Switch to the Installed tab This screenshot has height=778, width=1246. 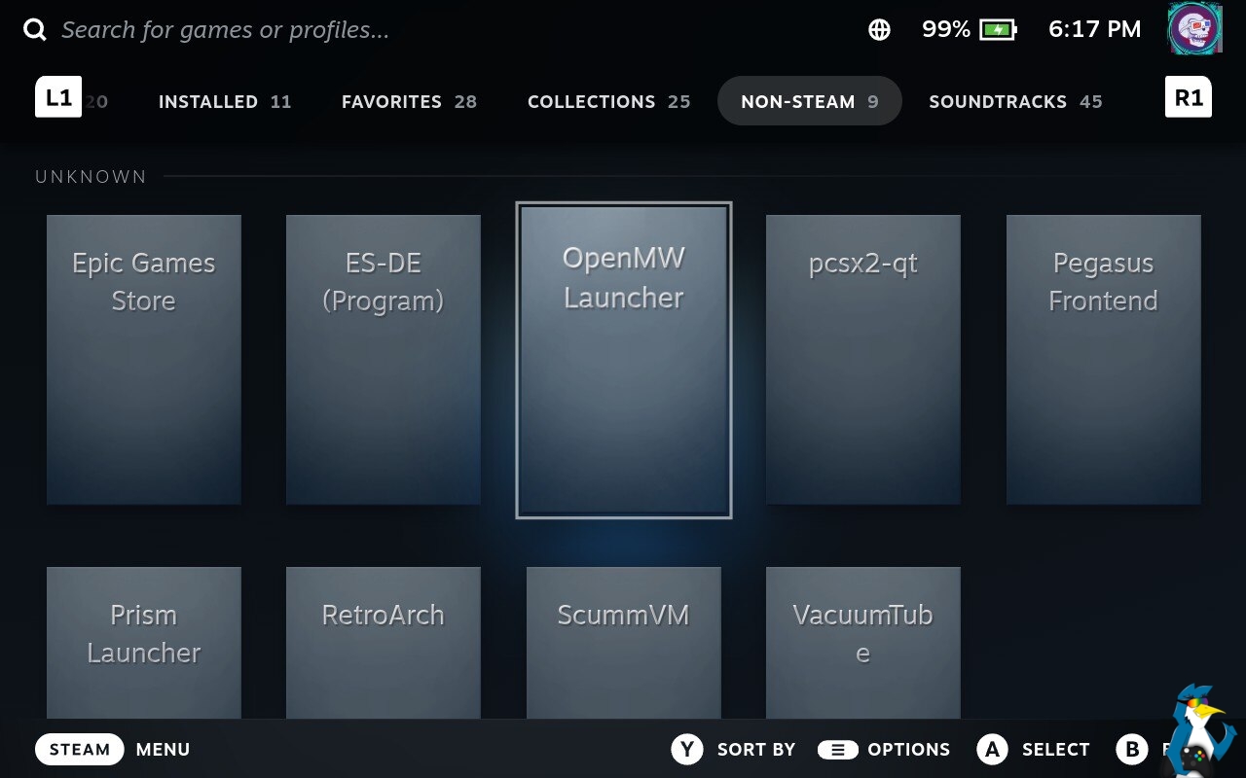point(225,101)
